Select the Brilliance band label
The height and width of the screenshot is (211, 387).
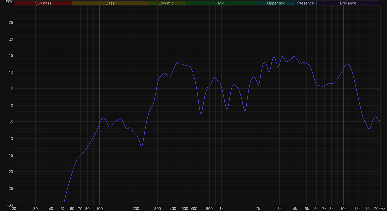[x=348, y=3]
